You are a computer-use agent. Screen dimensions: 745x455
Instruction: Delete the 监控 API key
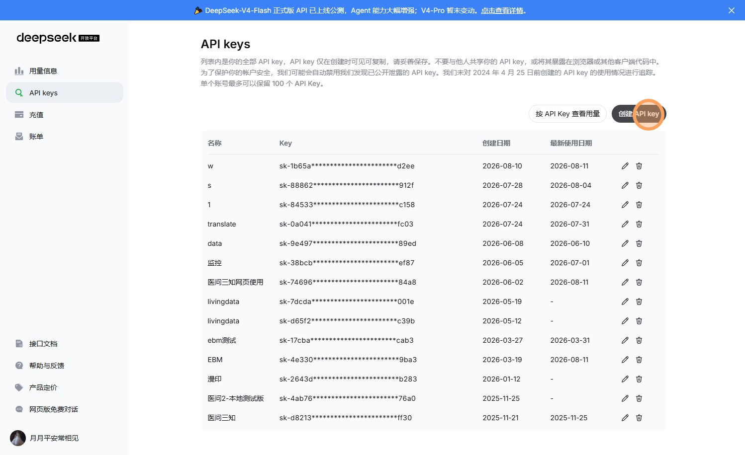639,263
